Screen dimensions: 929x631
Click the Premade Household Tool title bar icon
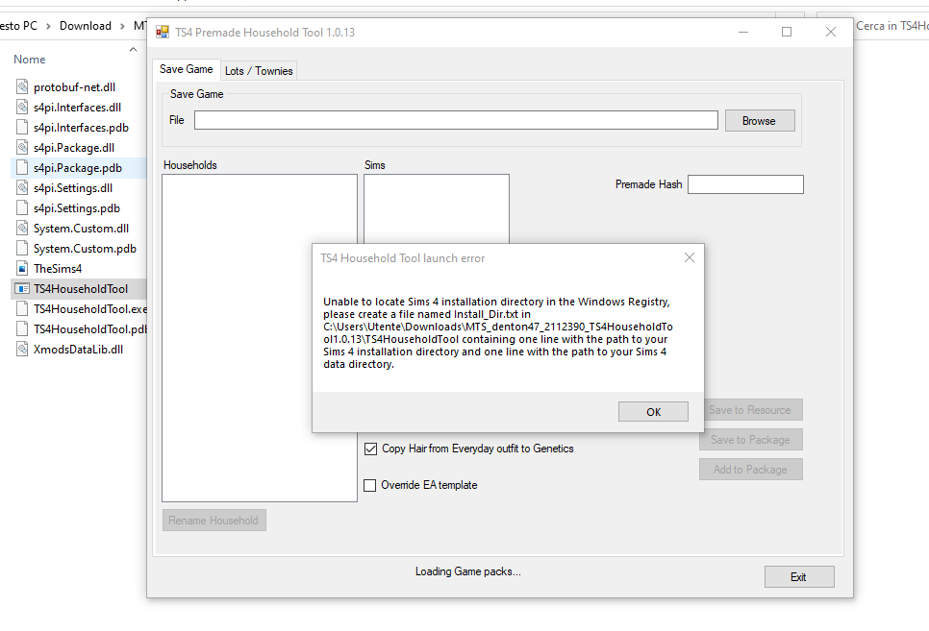coord(163,32)
